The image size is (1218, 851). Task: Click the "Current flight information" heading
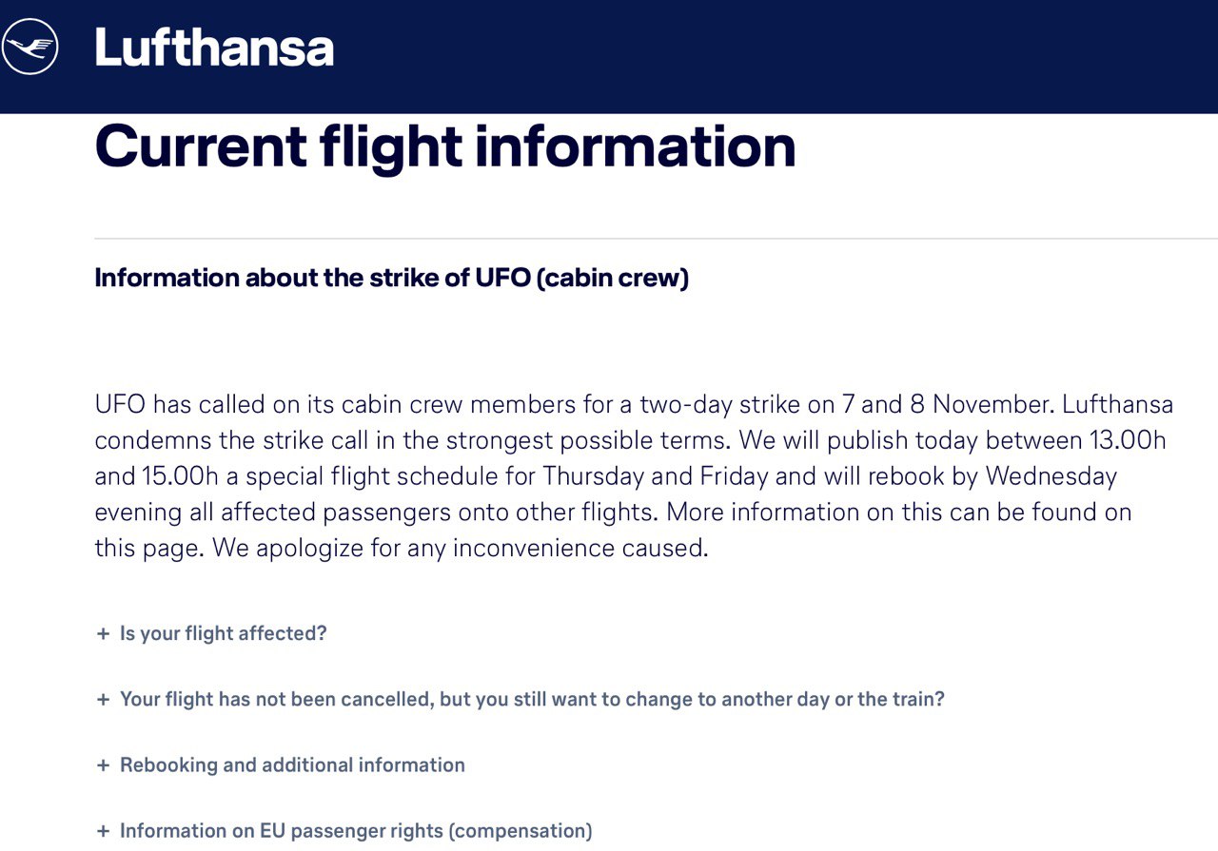click(444, 145)
